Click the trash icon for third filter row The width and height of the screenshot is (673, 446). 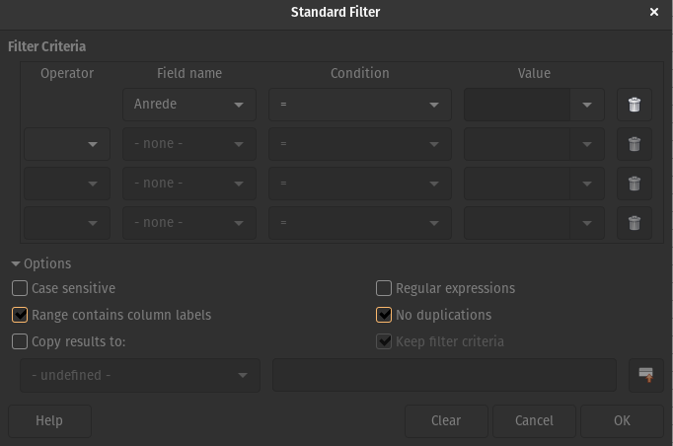pos(635,184)
